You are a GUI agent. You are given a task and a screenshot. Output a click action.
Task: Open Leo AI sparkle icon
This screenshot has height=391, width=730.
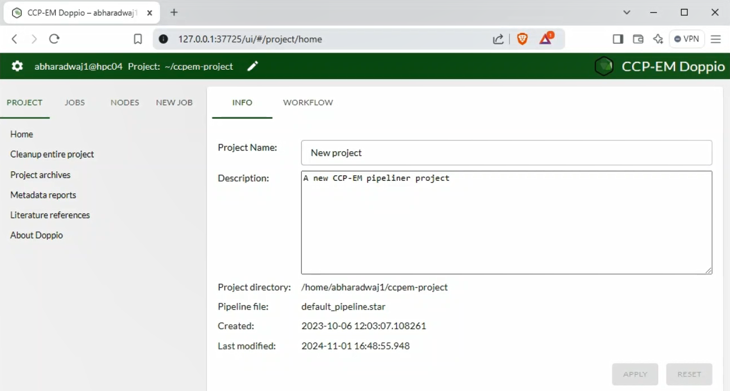point(658,39)
